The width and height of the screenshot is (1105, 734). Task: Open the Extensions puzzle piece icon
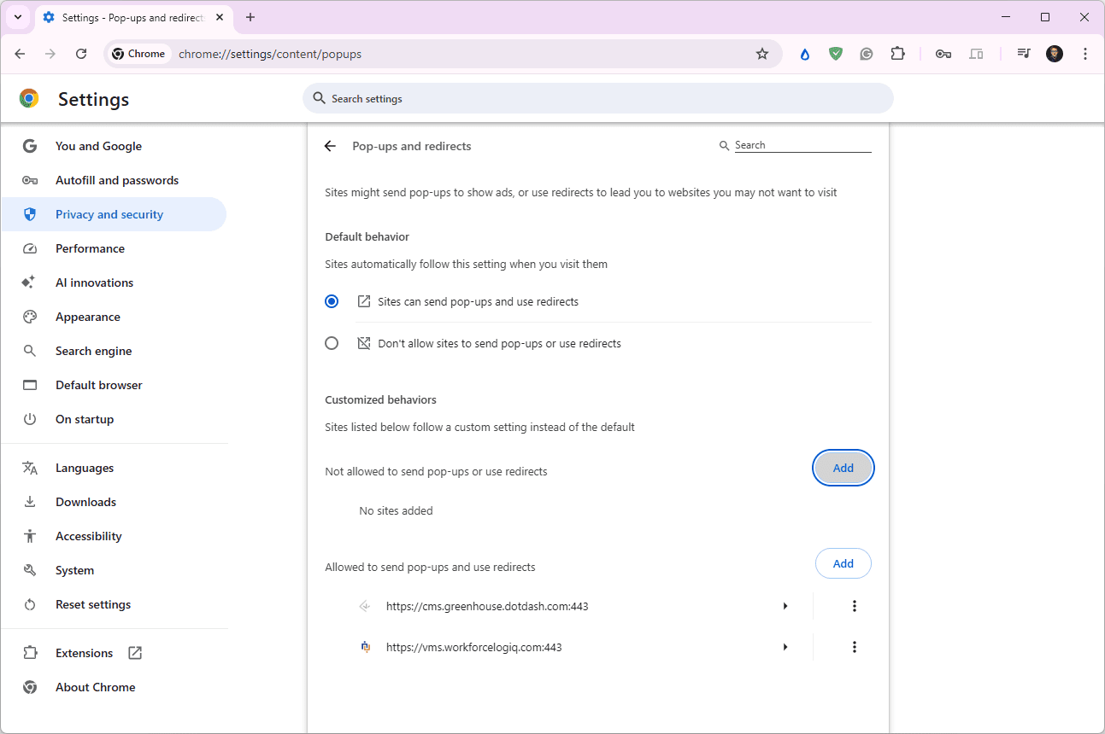point(897,54)
